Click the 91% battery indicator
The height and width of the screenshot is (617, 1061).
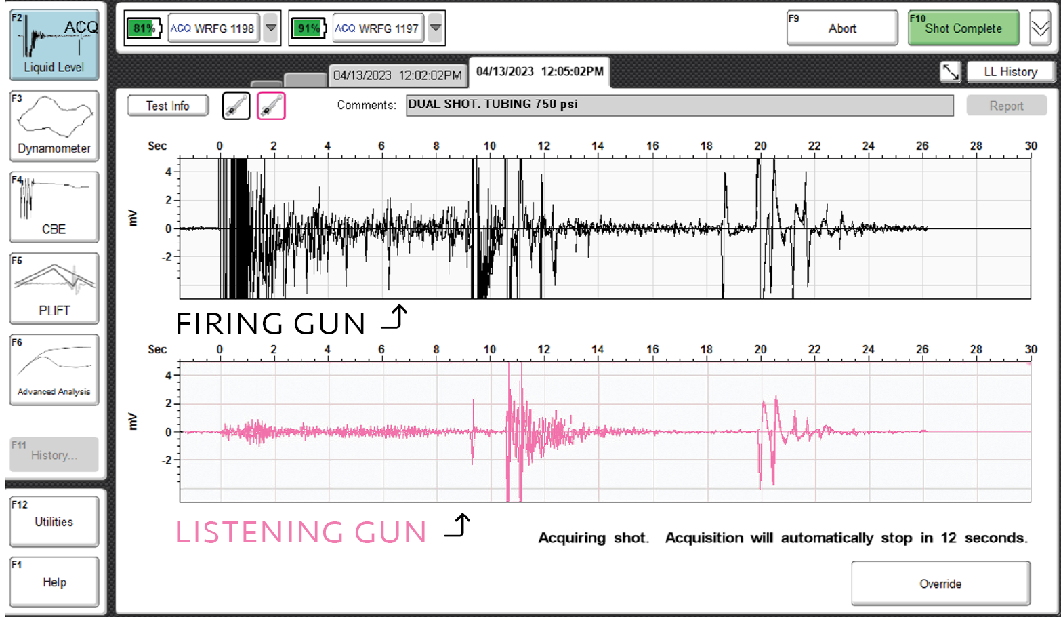coord(308,28)
